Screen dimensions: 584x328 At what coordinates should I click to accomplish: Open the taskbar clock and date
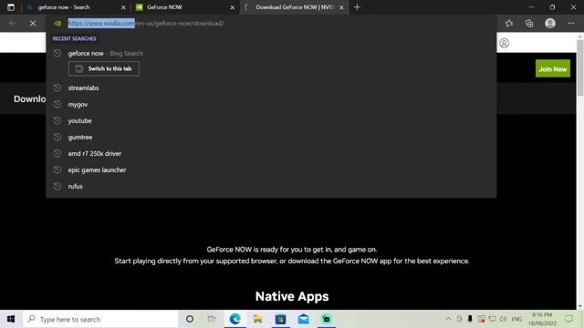coord(542,319)
